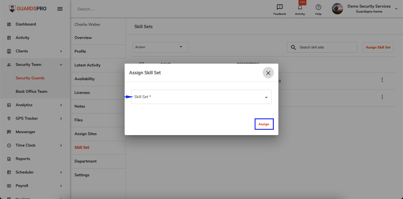Viewport: 403px width, 199px height.
Task: Click the Activity clipboard icon in sidebar
Action: [9, 38]
